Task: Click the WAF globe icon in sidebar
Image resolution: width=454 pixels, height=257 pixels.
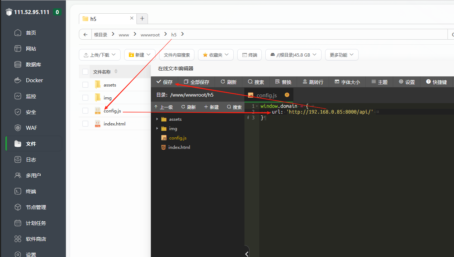Action: coord(18,128)
